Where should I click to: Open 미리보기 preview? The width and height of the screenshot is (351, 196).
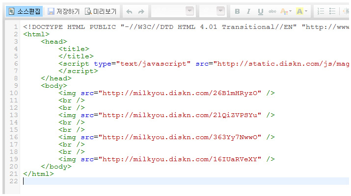[x=101, y=11]
